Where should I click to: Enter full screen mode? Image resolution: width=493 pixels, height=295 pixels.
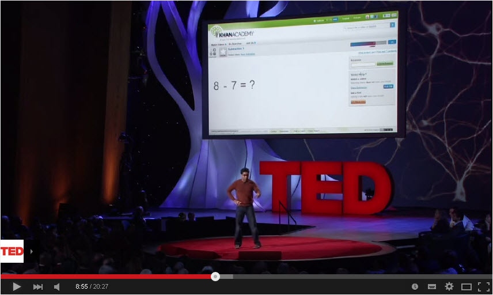484,286
